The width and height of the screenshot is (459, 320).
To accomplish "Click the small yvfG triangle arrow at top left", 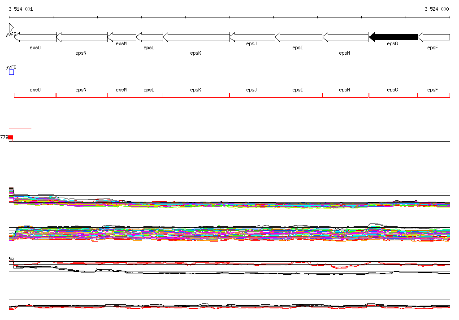I will click(x=11, y=28).
